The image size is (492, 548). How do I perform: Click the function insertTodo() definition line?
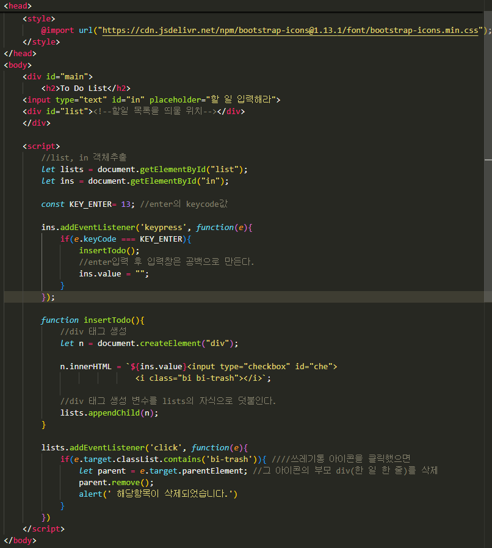[93, 320]
